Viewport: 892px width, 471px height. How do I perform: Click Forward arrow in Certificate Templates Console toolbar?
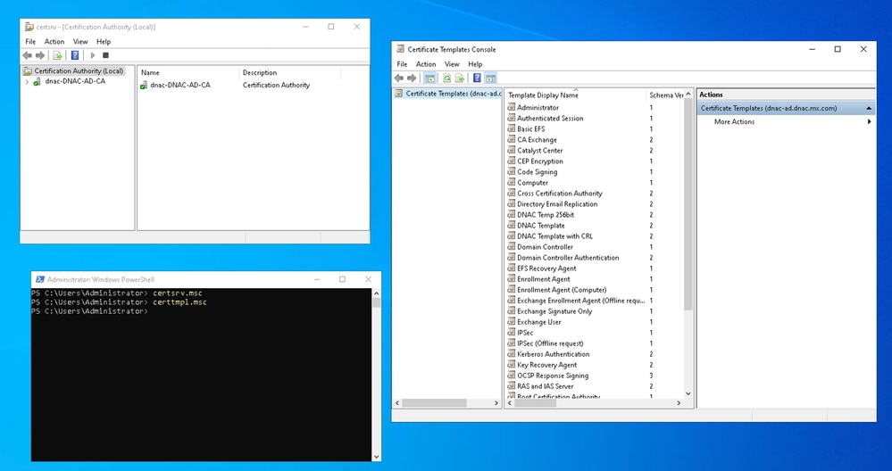click(412, 78)
